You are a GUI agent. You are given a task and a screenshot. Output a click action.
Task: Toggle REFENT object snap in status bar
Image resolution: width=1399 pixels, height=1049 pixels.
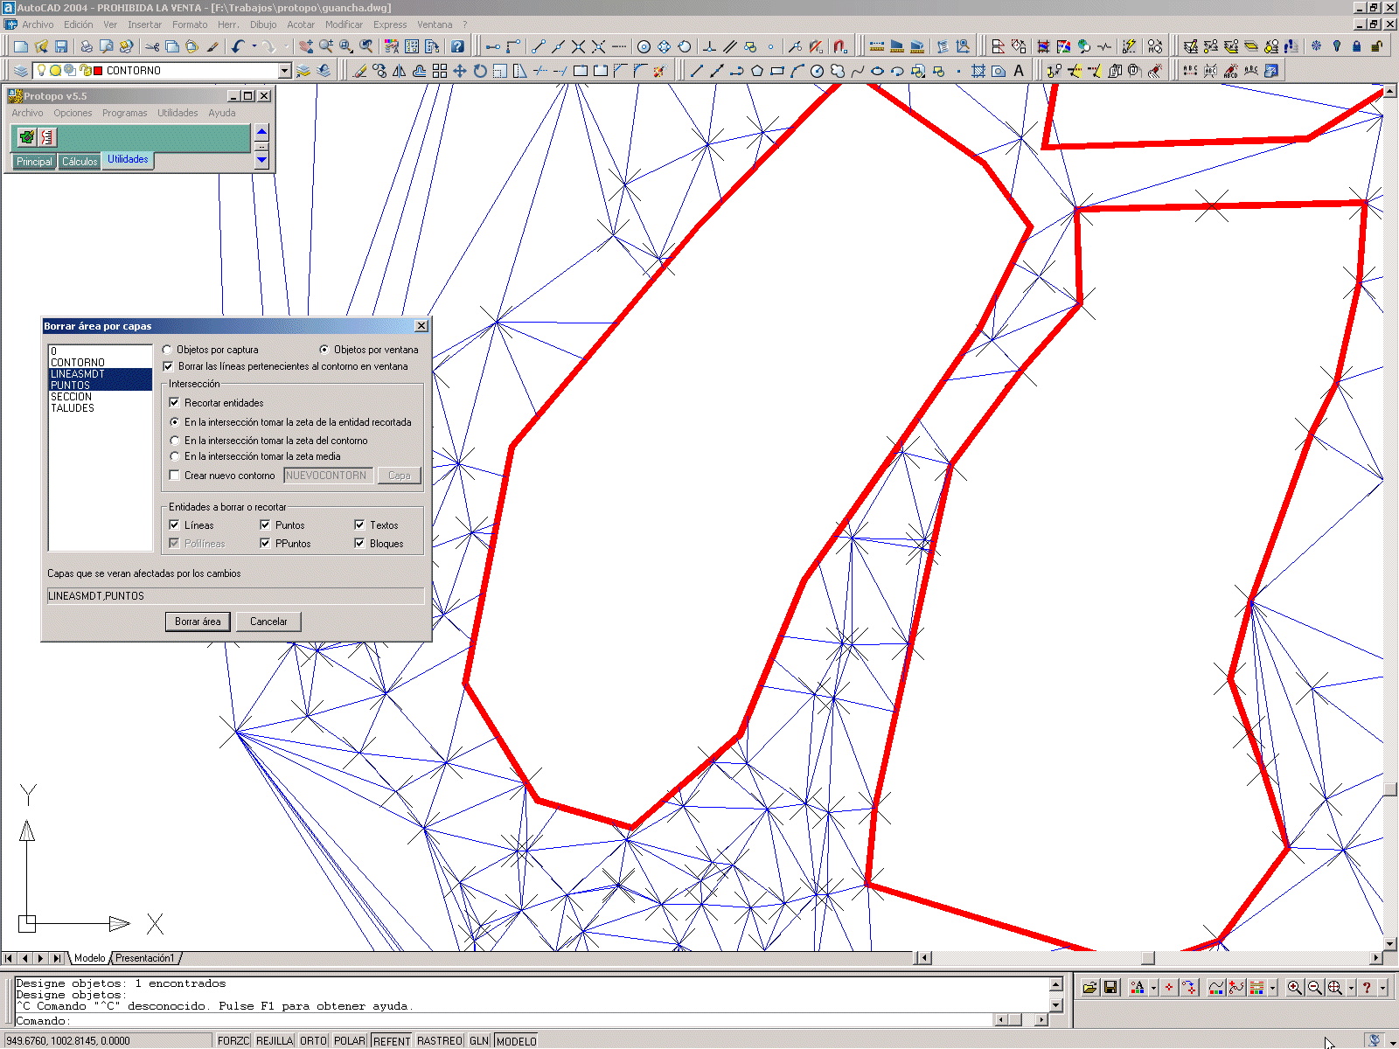(x=391, y=1040)
